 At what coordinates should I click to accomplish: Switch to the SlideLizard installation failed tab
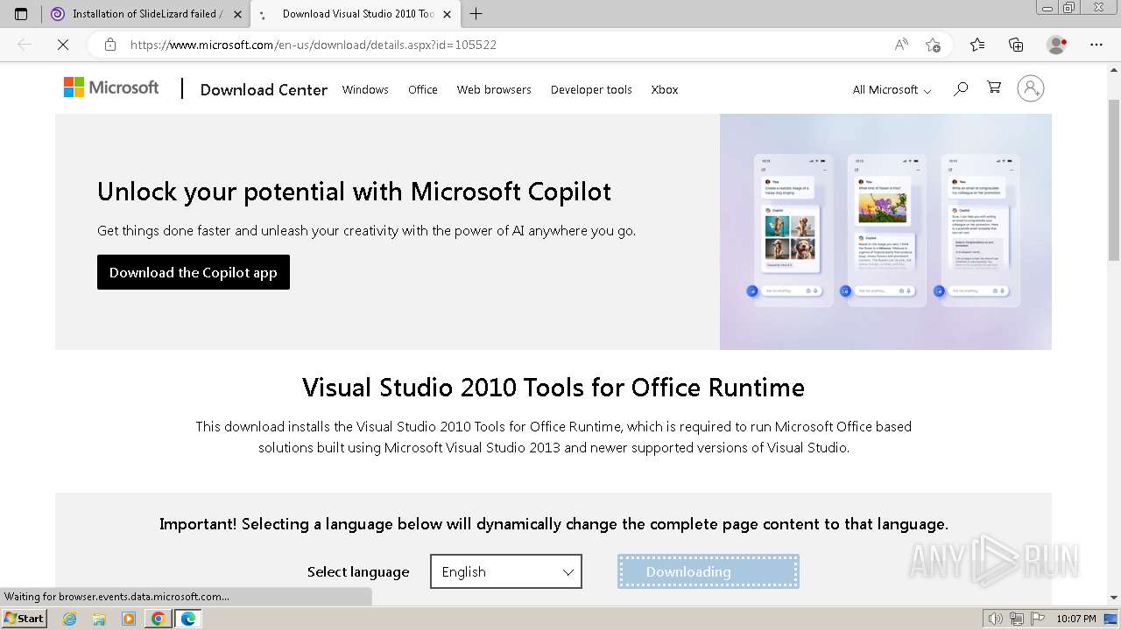(146, 14)
